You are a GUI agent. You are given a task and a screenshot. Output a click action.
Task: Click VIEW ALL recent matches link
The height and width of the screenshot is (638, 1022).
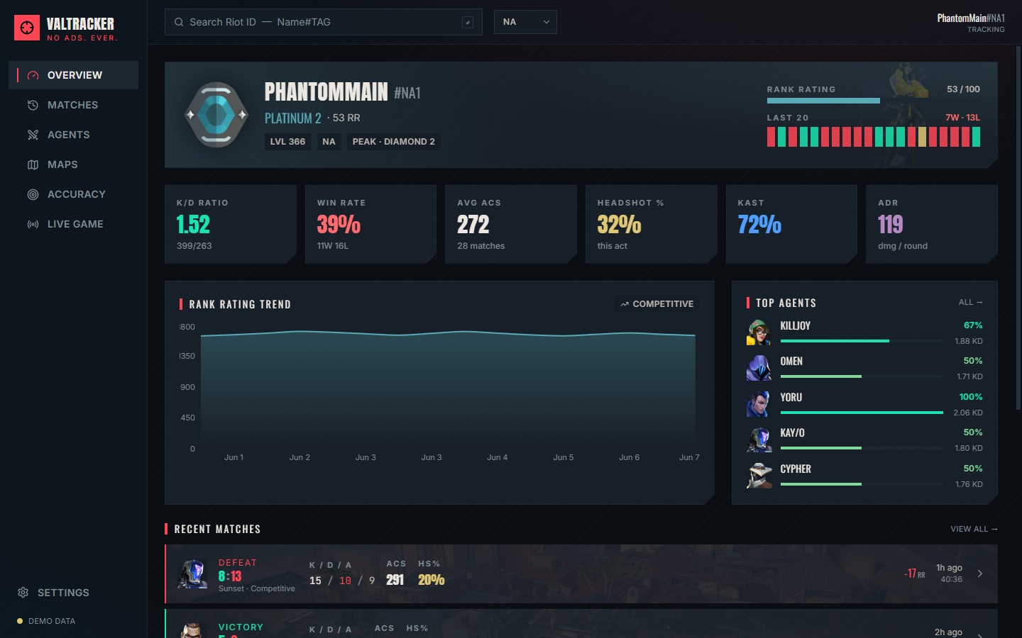click(974, 530)
